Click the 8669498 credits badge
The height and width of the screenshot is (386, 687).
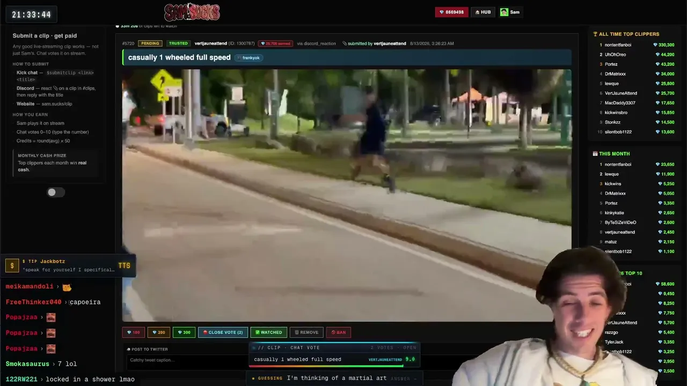click(451, 12)
